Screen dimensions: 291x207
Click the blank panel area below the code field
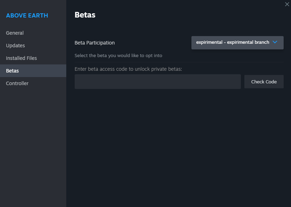[x=179, y=147]
